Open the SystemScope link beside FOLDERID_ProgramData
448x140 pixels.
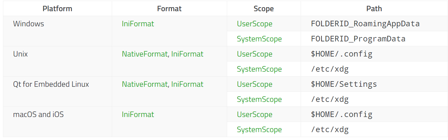pos(259,39)
